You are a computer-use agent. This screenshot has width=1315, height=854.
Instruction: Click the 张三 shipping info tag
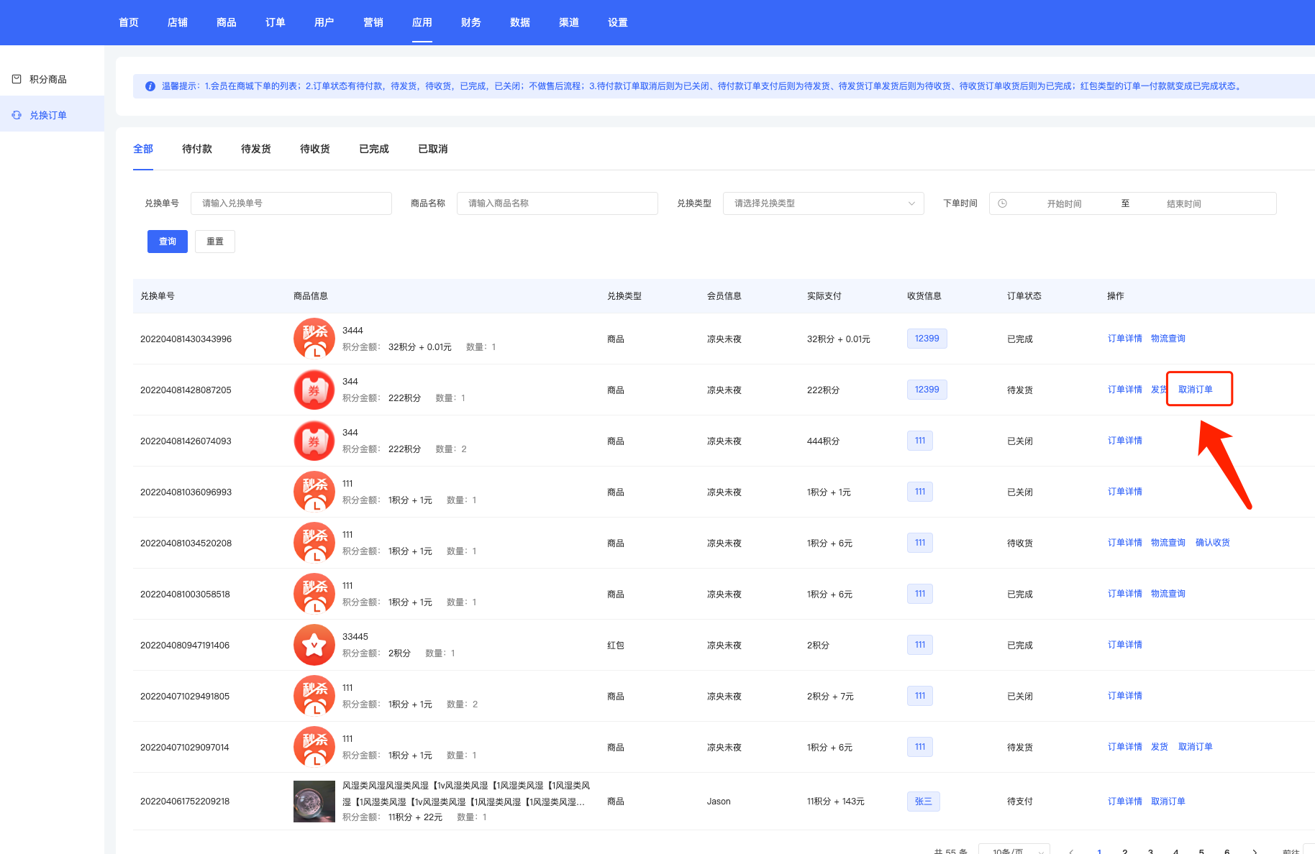[923, 801]
